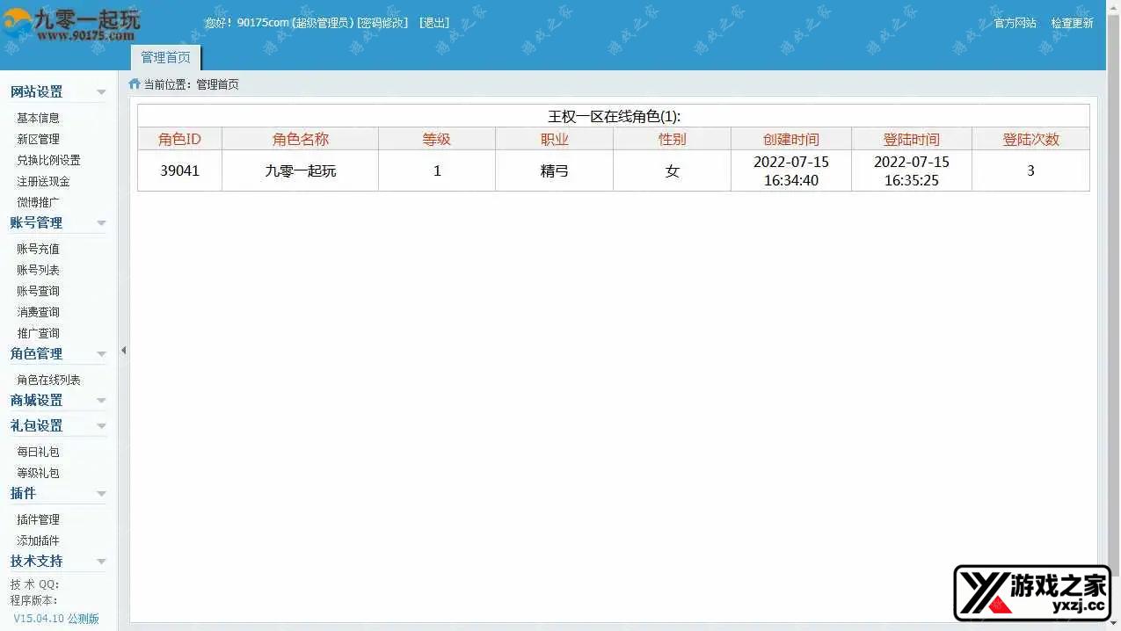Click the 职业 column header
Viewport: 1121px width, 631px height.
tap(555, 139)
